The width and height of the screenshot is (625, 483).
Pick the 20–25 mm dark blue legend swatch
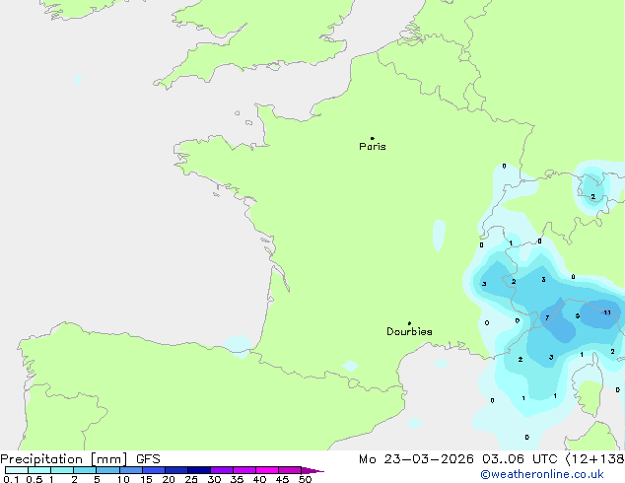point(176,470)
